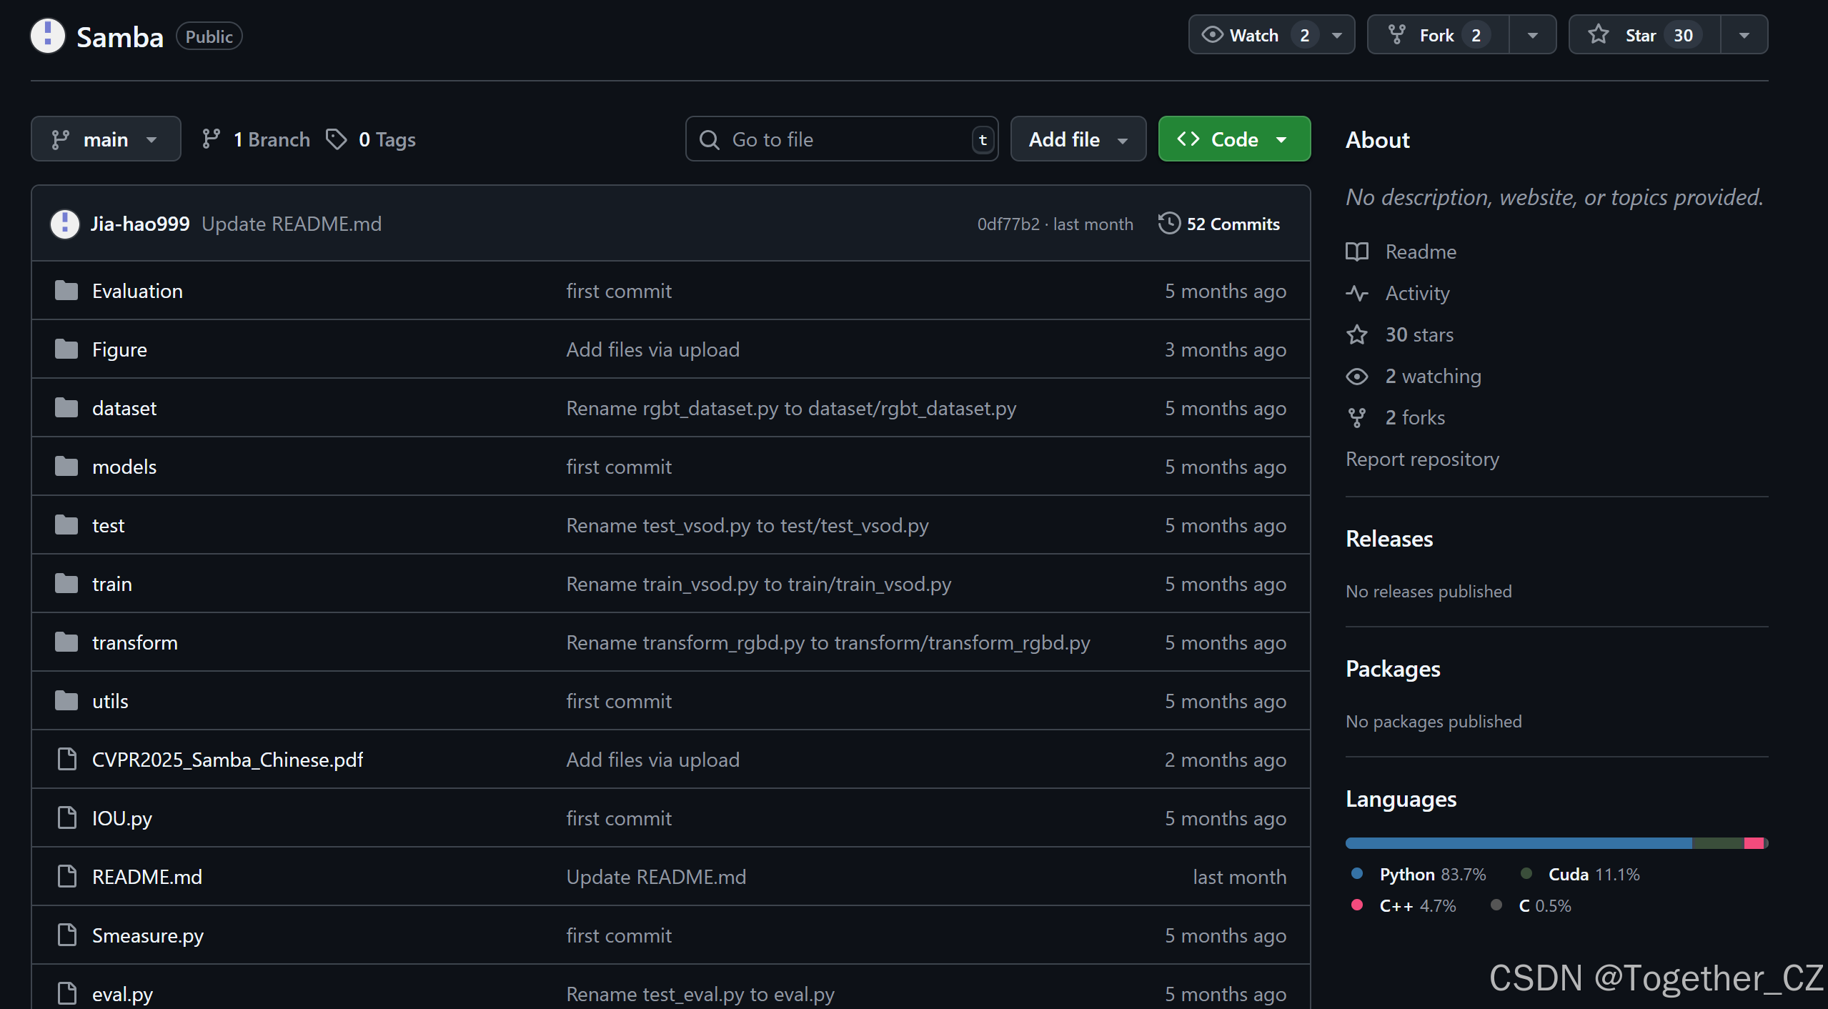This screenshot has width=1828, height=1009.
Task: Click Jia-hao999's commit avatar
Action: tap(64, 224)
